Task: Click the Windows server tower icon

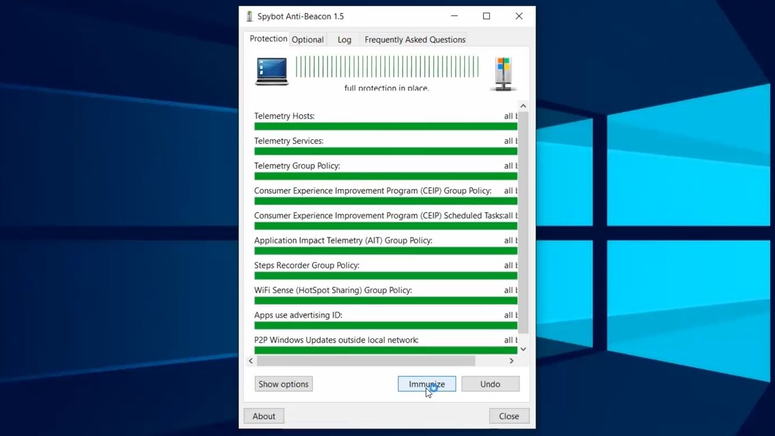Action: (503, 73)
